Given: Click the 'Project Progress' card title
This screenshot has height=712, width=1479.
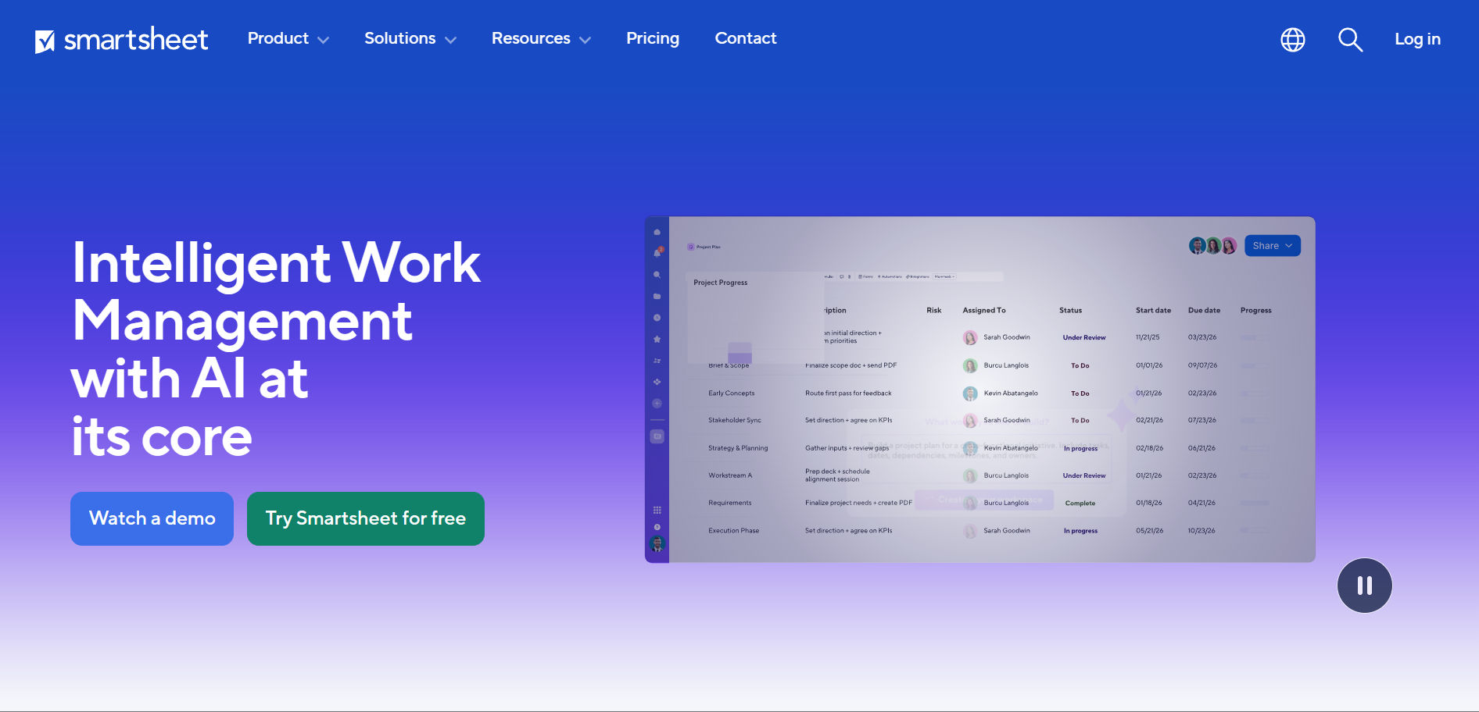Looking at the screenshot, I should click(x=721, y=283).
